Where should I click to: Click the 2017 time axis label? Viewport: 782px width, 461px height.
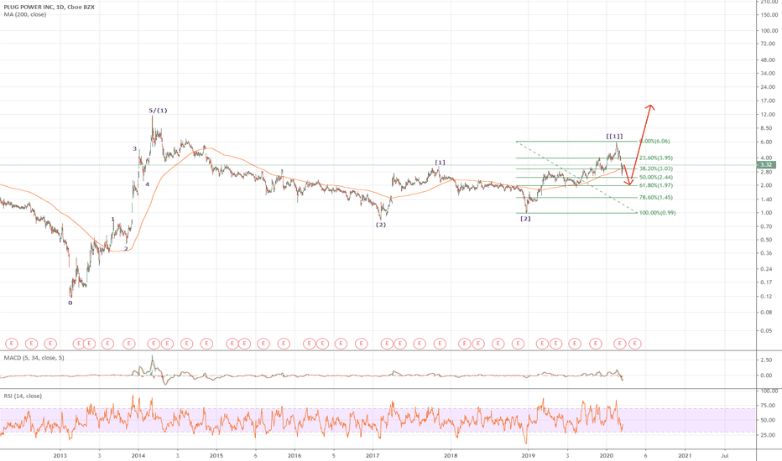(x=373, y=455)
